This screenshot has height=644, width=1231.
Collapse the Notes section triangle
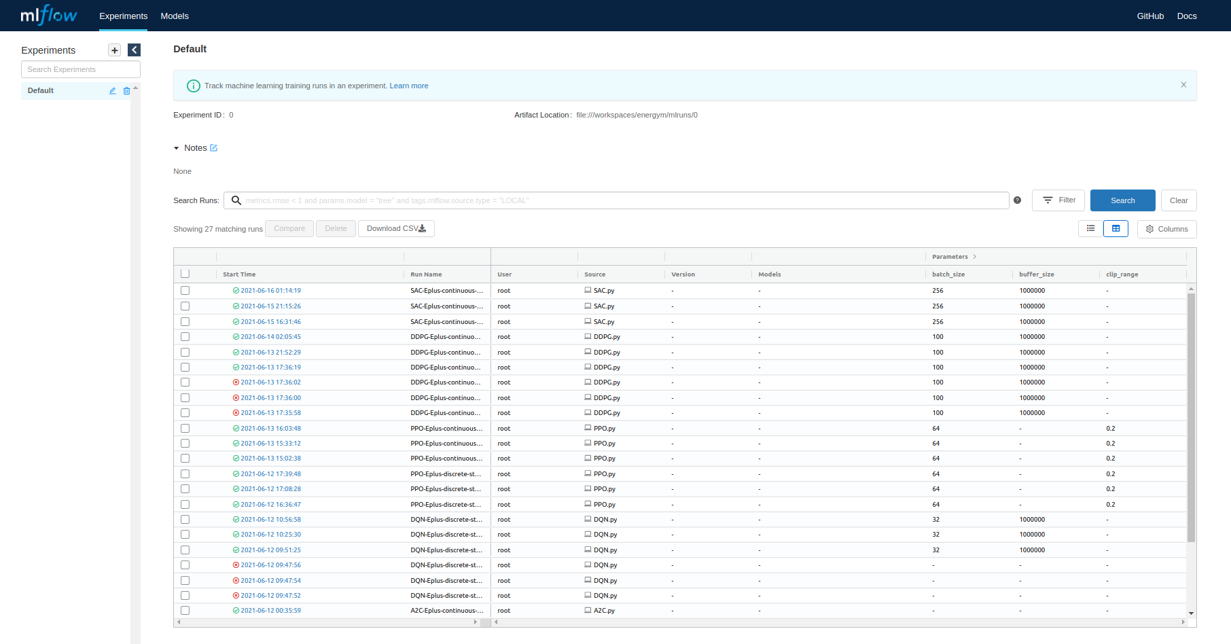(x=177, y=148)
